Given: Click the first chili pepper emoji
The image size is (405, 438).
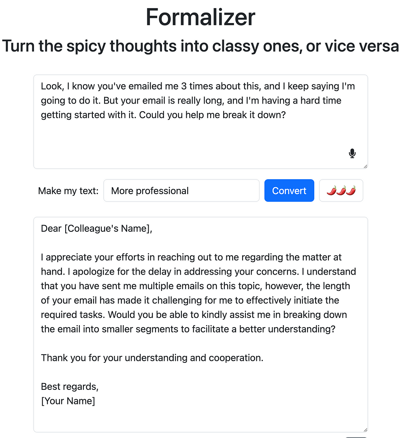Looking at the screenshot, I should click(331, 190).
